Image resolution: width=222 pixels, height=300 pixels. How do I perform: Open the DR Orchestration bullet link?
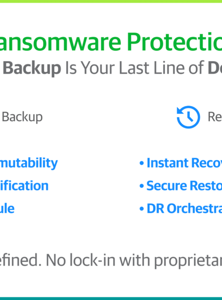(184, 208)
